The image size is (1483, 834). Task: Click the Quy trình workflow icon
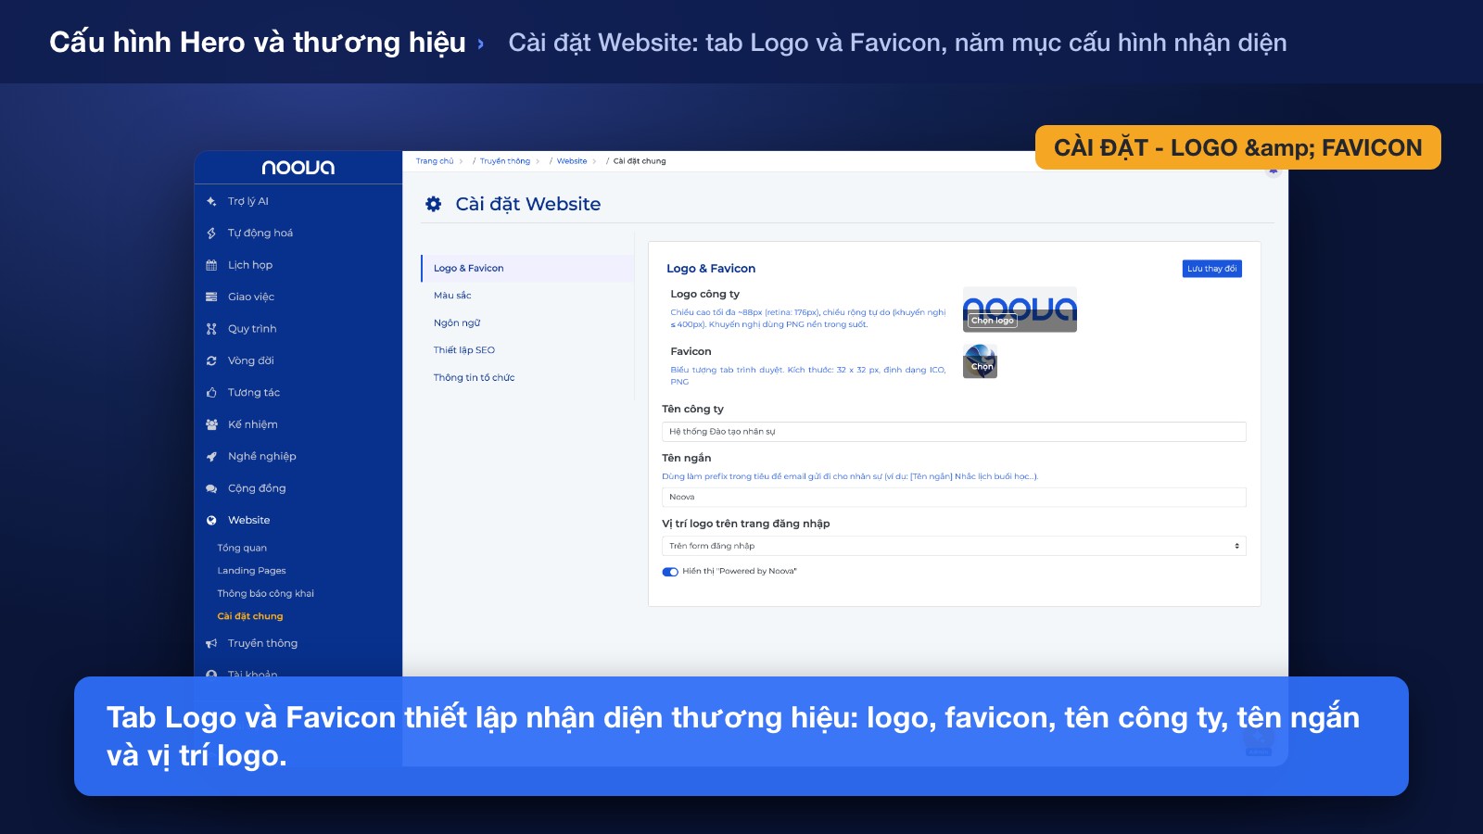point(211,329)
